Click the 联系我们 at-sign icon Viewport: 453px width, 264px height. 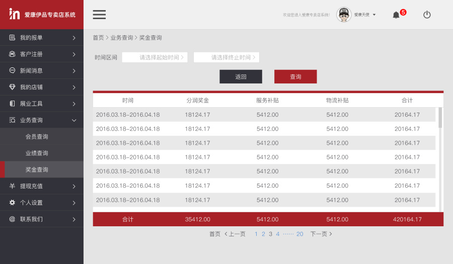point(12,219)
